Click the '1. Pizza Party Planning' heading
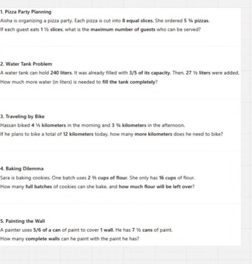This screenshot has height=264, width=252. 26,12
